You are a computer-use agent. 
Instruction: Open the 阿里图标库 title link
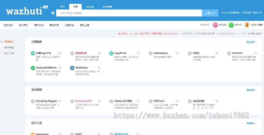(x=81, y=53)
